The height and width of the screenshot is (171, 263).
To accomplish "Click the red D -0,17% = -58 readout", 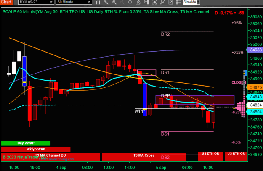I will pos(229,13).
